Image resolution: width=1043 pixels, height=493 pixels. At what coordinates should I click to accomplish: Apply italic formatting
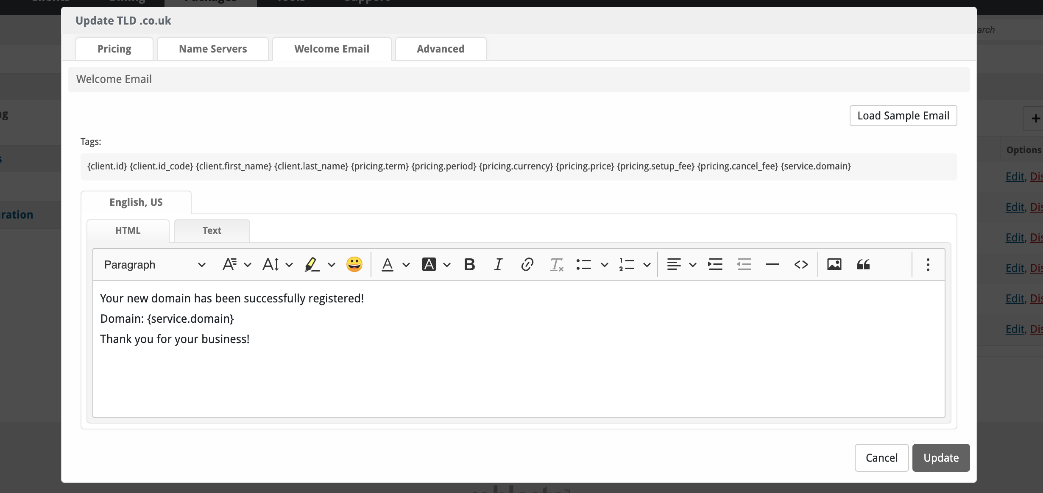click(498, 265)
